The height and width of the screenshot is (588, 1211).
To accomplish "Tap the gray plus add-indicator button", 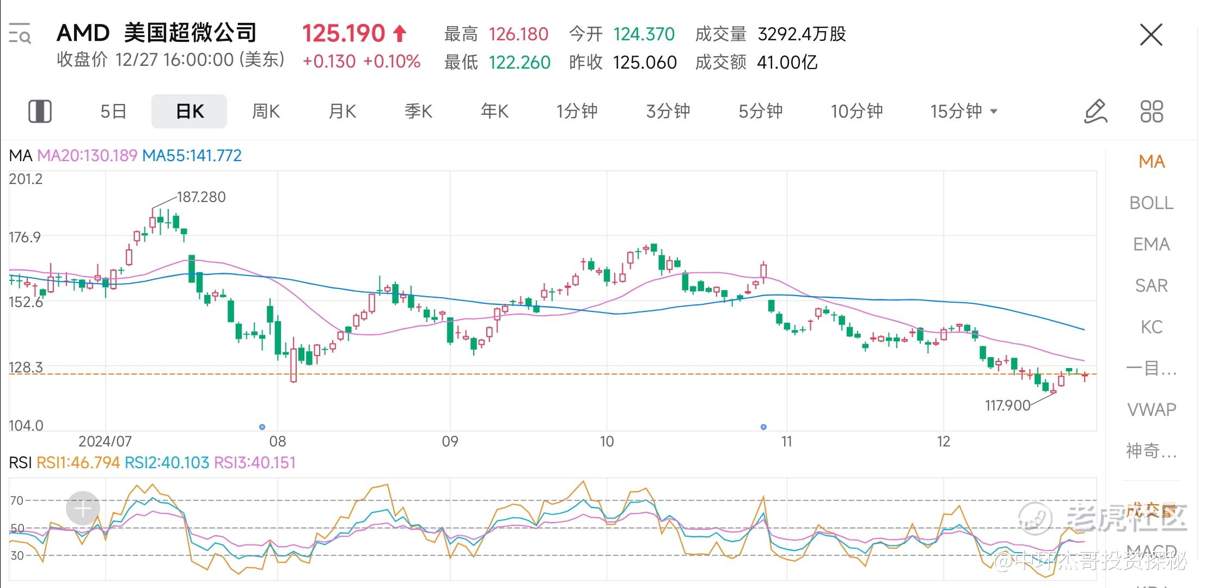I will pyautogui.click(x=83, y=509).
